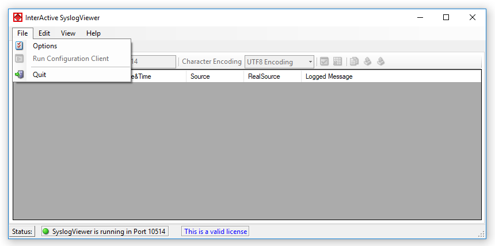This screenshot has height=246, width=495.
Task: Choose Options from the File menu
Action: pos(45,46)
